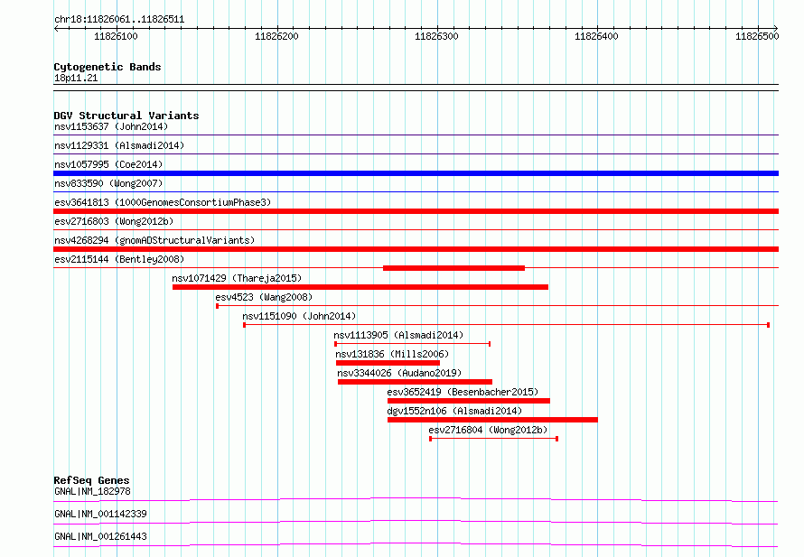Select the nsv3344026 (Audano2019) label

click(x=399, y=373)
